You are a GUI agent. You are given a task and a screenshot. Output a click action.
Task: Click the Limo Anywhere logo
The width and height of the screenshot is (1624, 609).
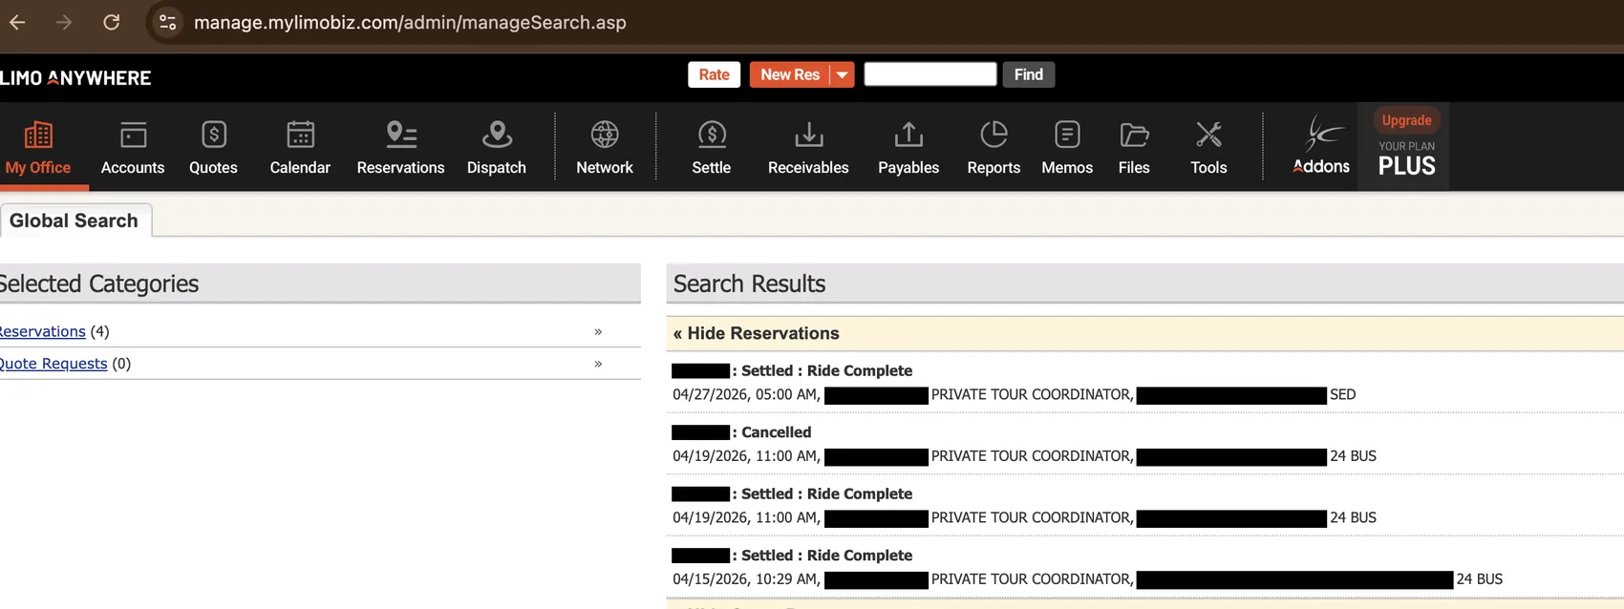(x=75, y=77)
